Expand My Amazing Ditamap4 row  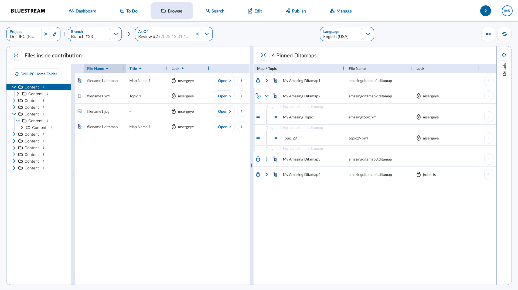267,175
